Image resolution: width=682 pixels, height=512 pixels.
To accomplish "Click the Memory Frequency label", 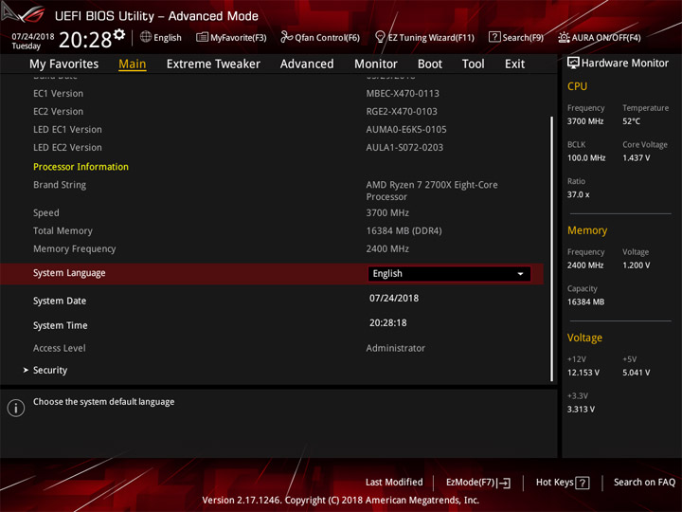I will [x=75, y=249].
